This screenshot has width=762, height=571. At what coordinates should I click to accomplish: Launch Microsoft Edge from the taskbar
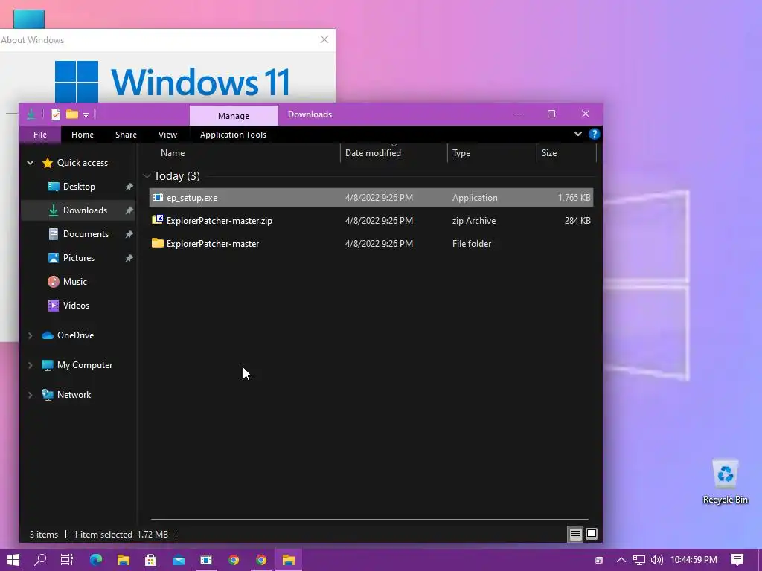[96, 560]
